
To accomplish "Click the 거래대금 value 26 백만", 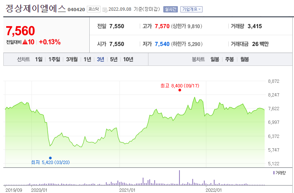I will [260, 44].
